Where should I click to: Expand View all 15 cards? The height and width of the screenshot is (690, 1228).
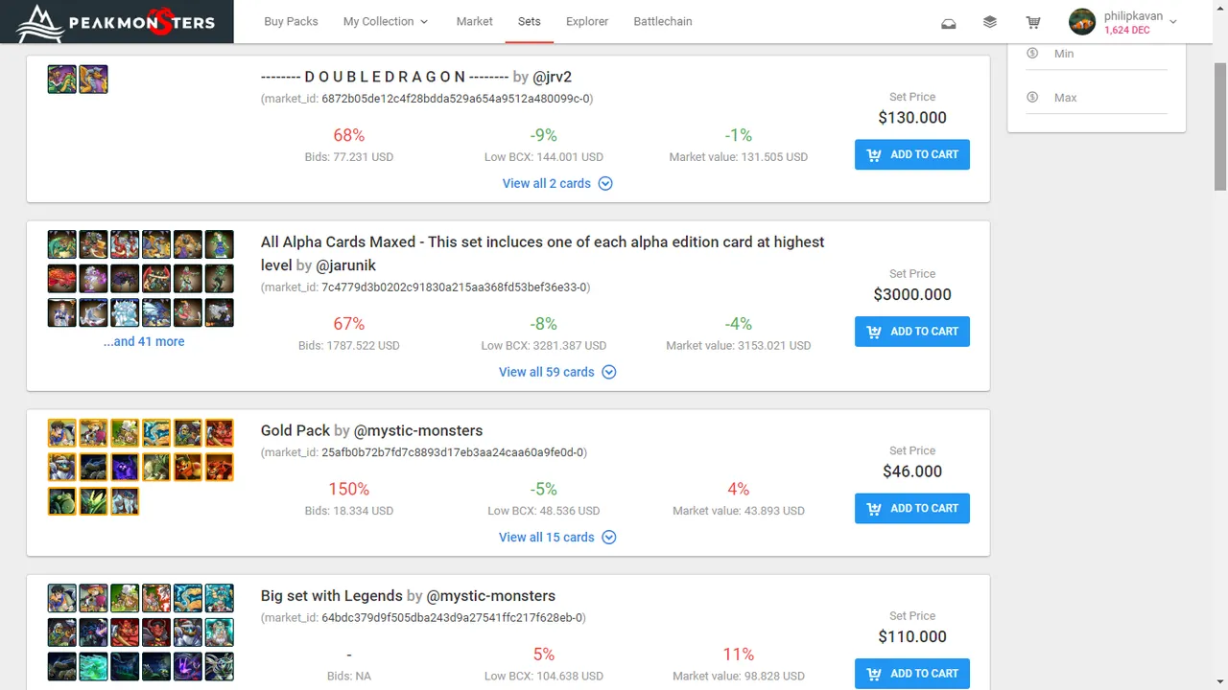tap(557, 537)
